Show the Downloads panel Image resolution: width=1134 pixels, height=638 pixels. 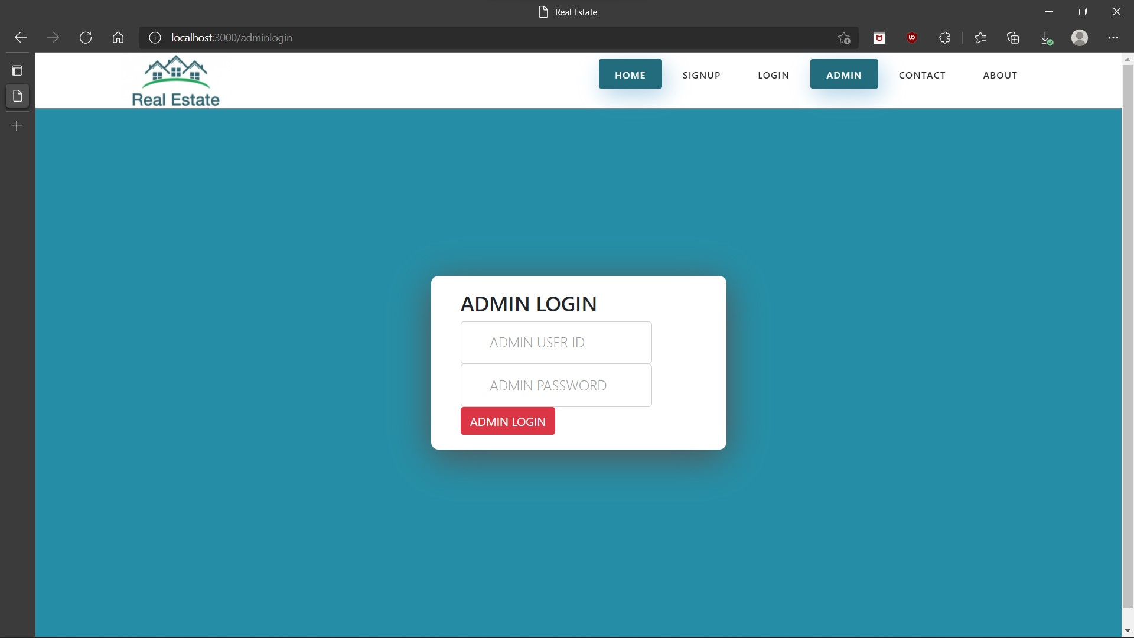(x=1046, y=38)
